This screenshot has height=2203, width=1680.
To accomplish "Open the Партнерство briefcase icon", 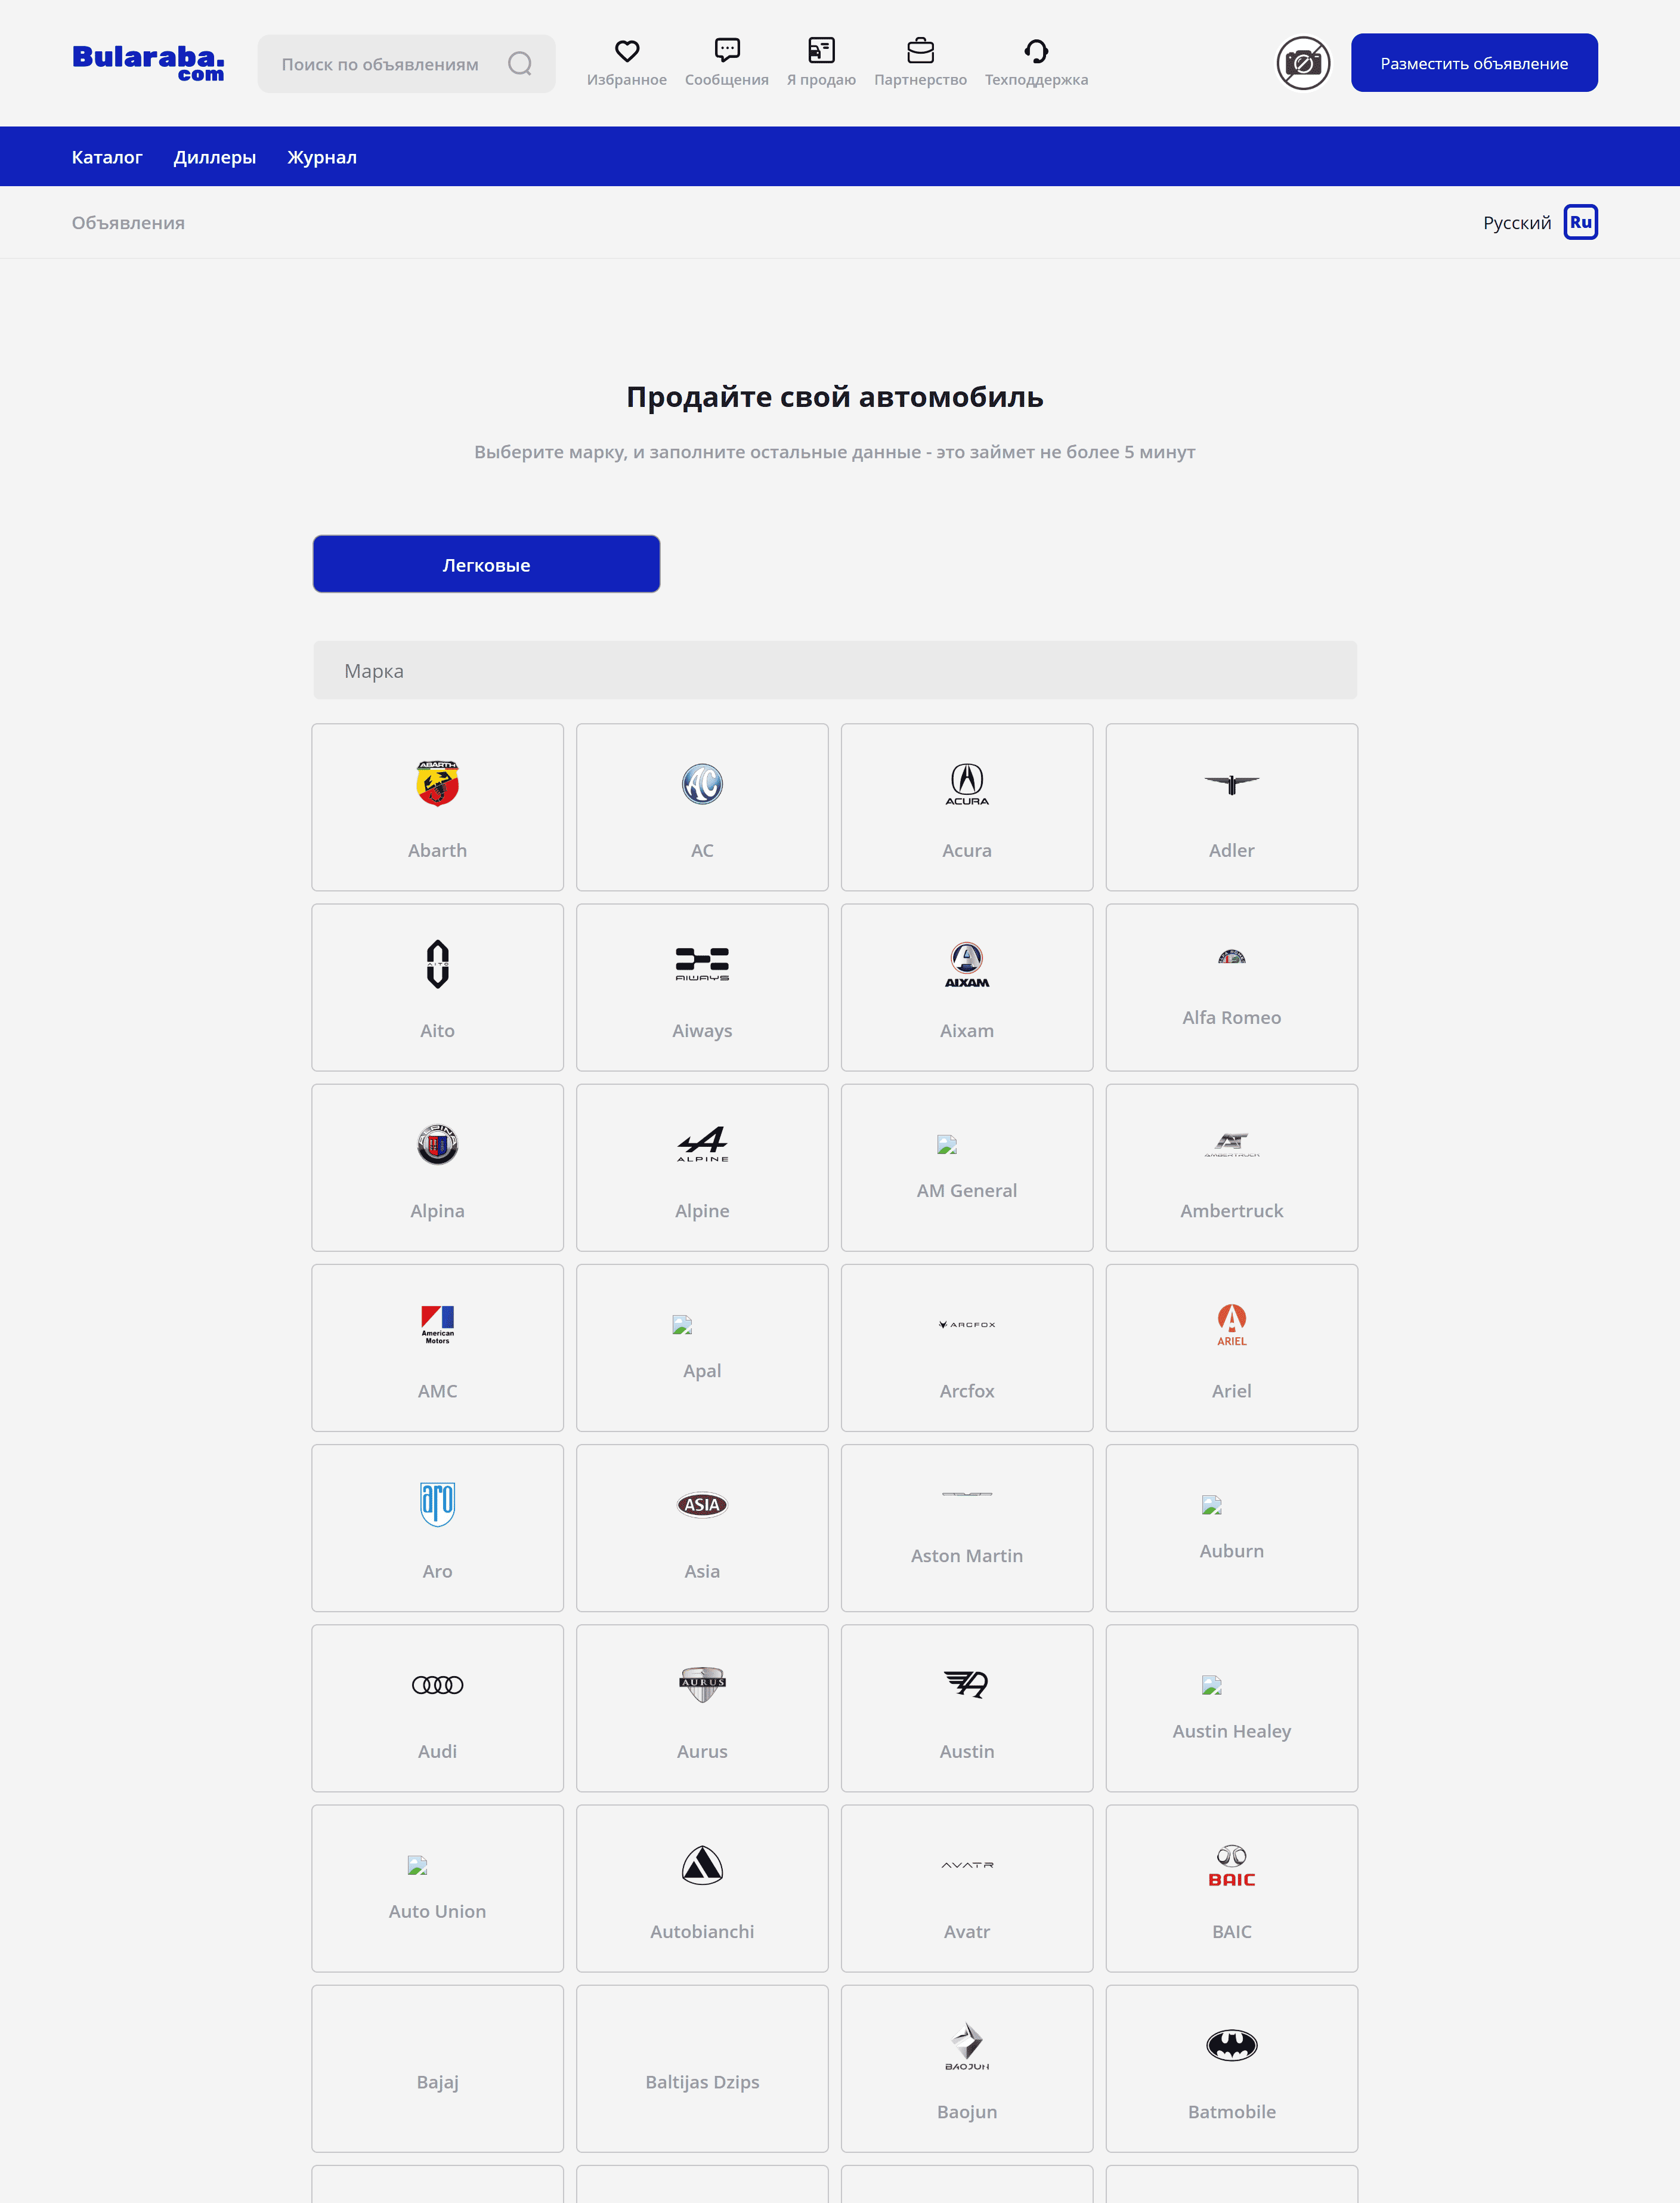I will [920, 51].
